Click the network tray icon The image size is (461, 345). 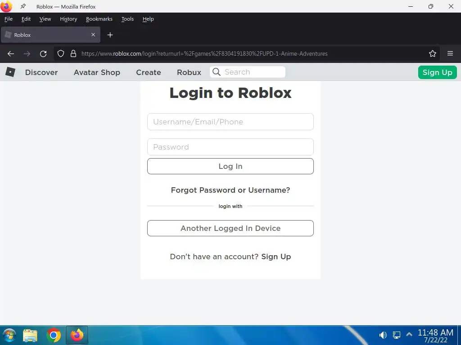click(396, 335)
